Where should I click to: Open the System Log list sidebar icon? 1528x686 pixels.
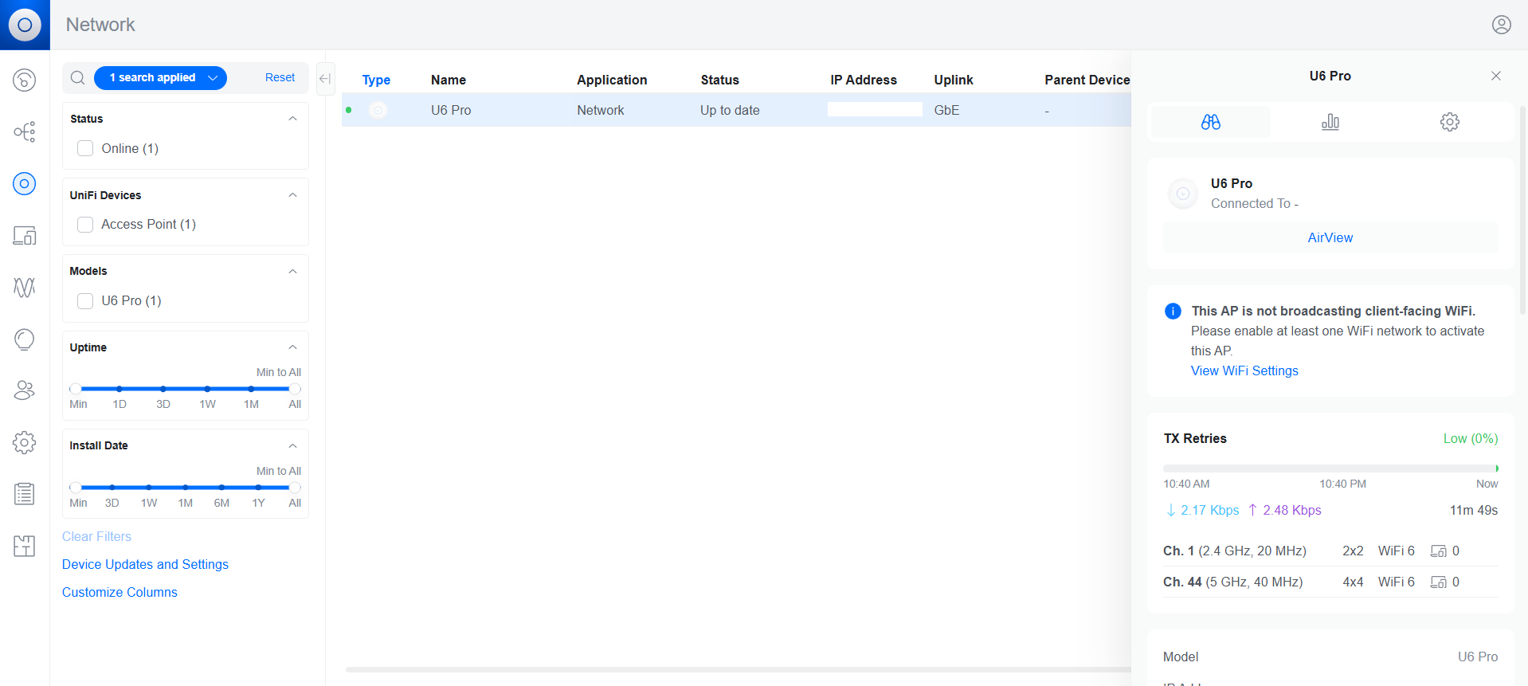point(25,494)
